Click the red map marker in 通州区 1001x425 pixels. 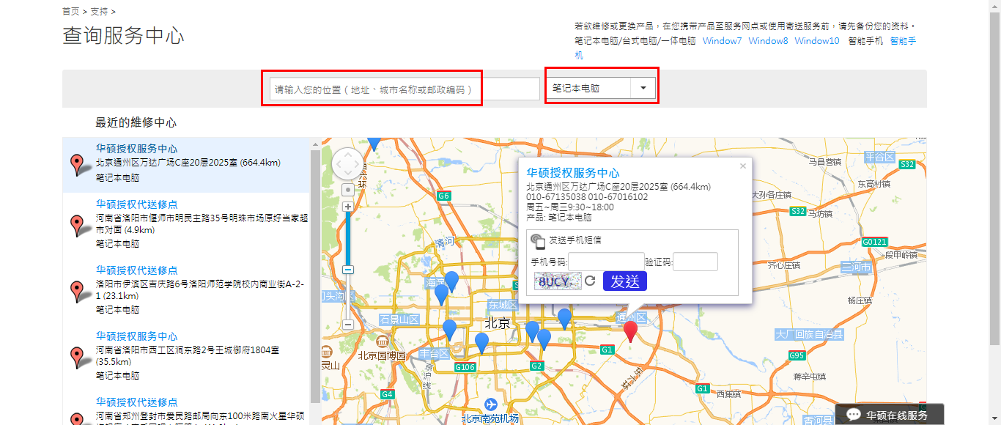[x=630, y=330]
